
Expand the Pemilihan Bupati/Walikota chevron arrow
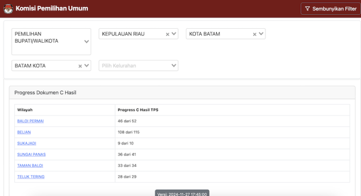point(86,42)
